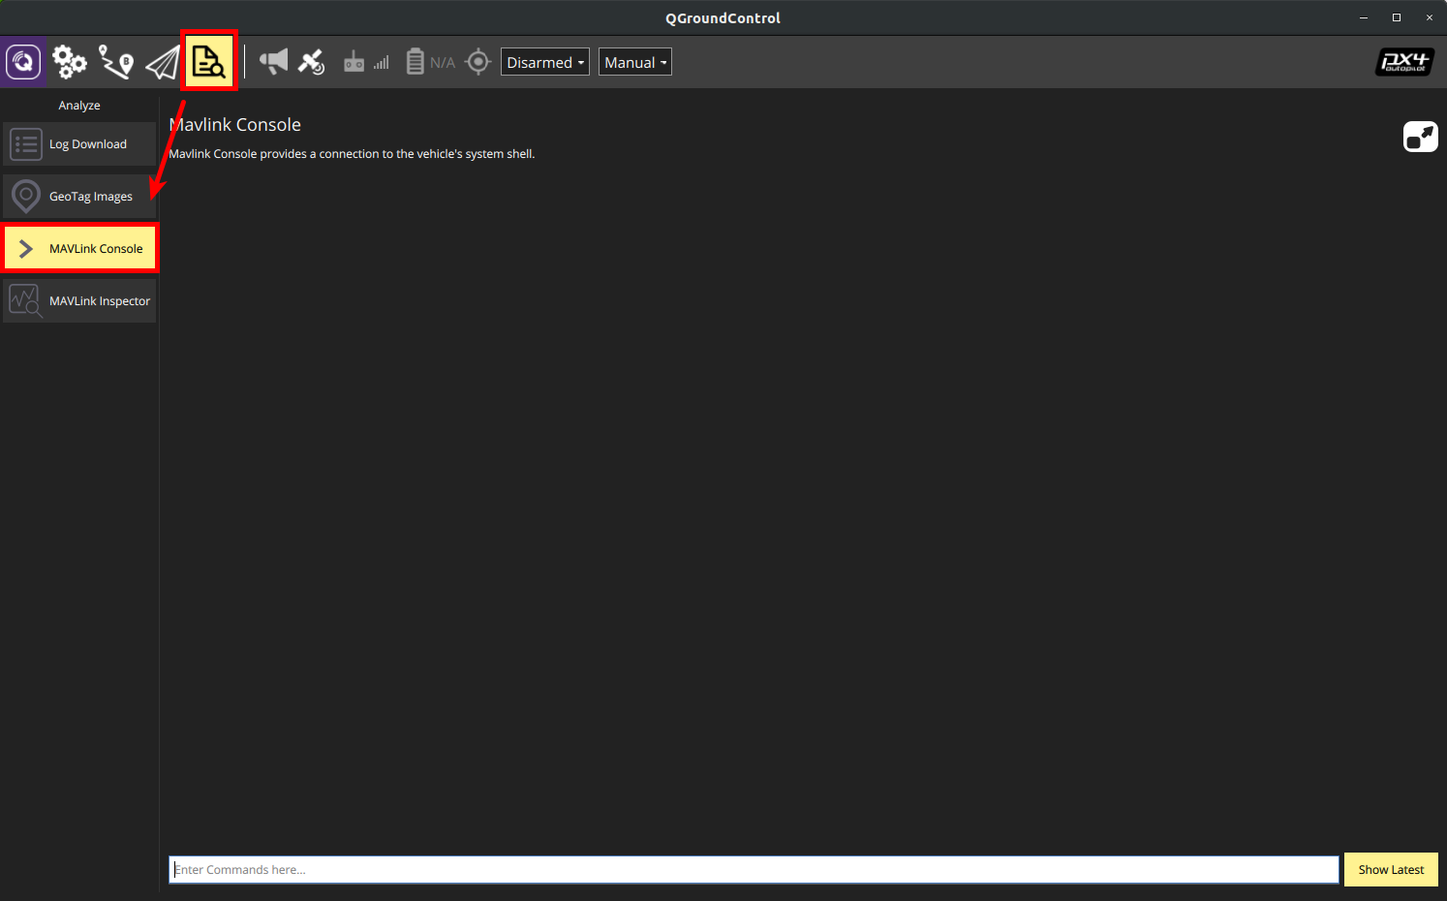
Task: Pop out console into separate window
Action: (1421, 137)
